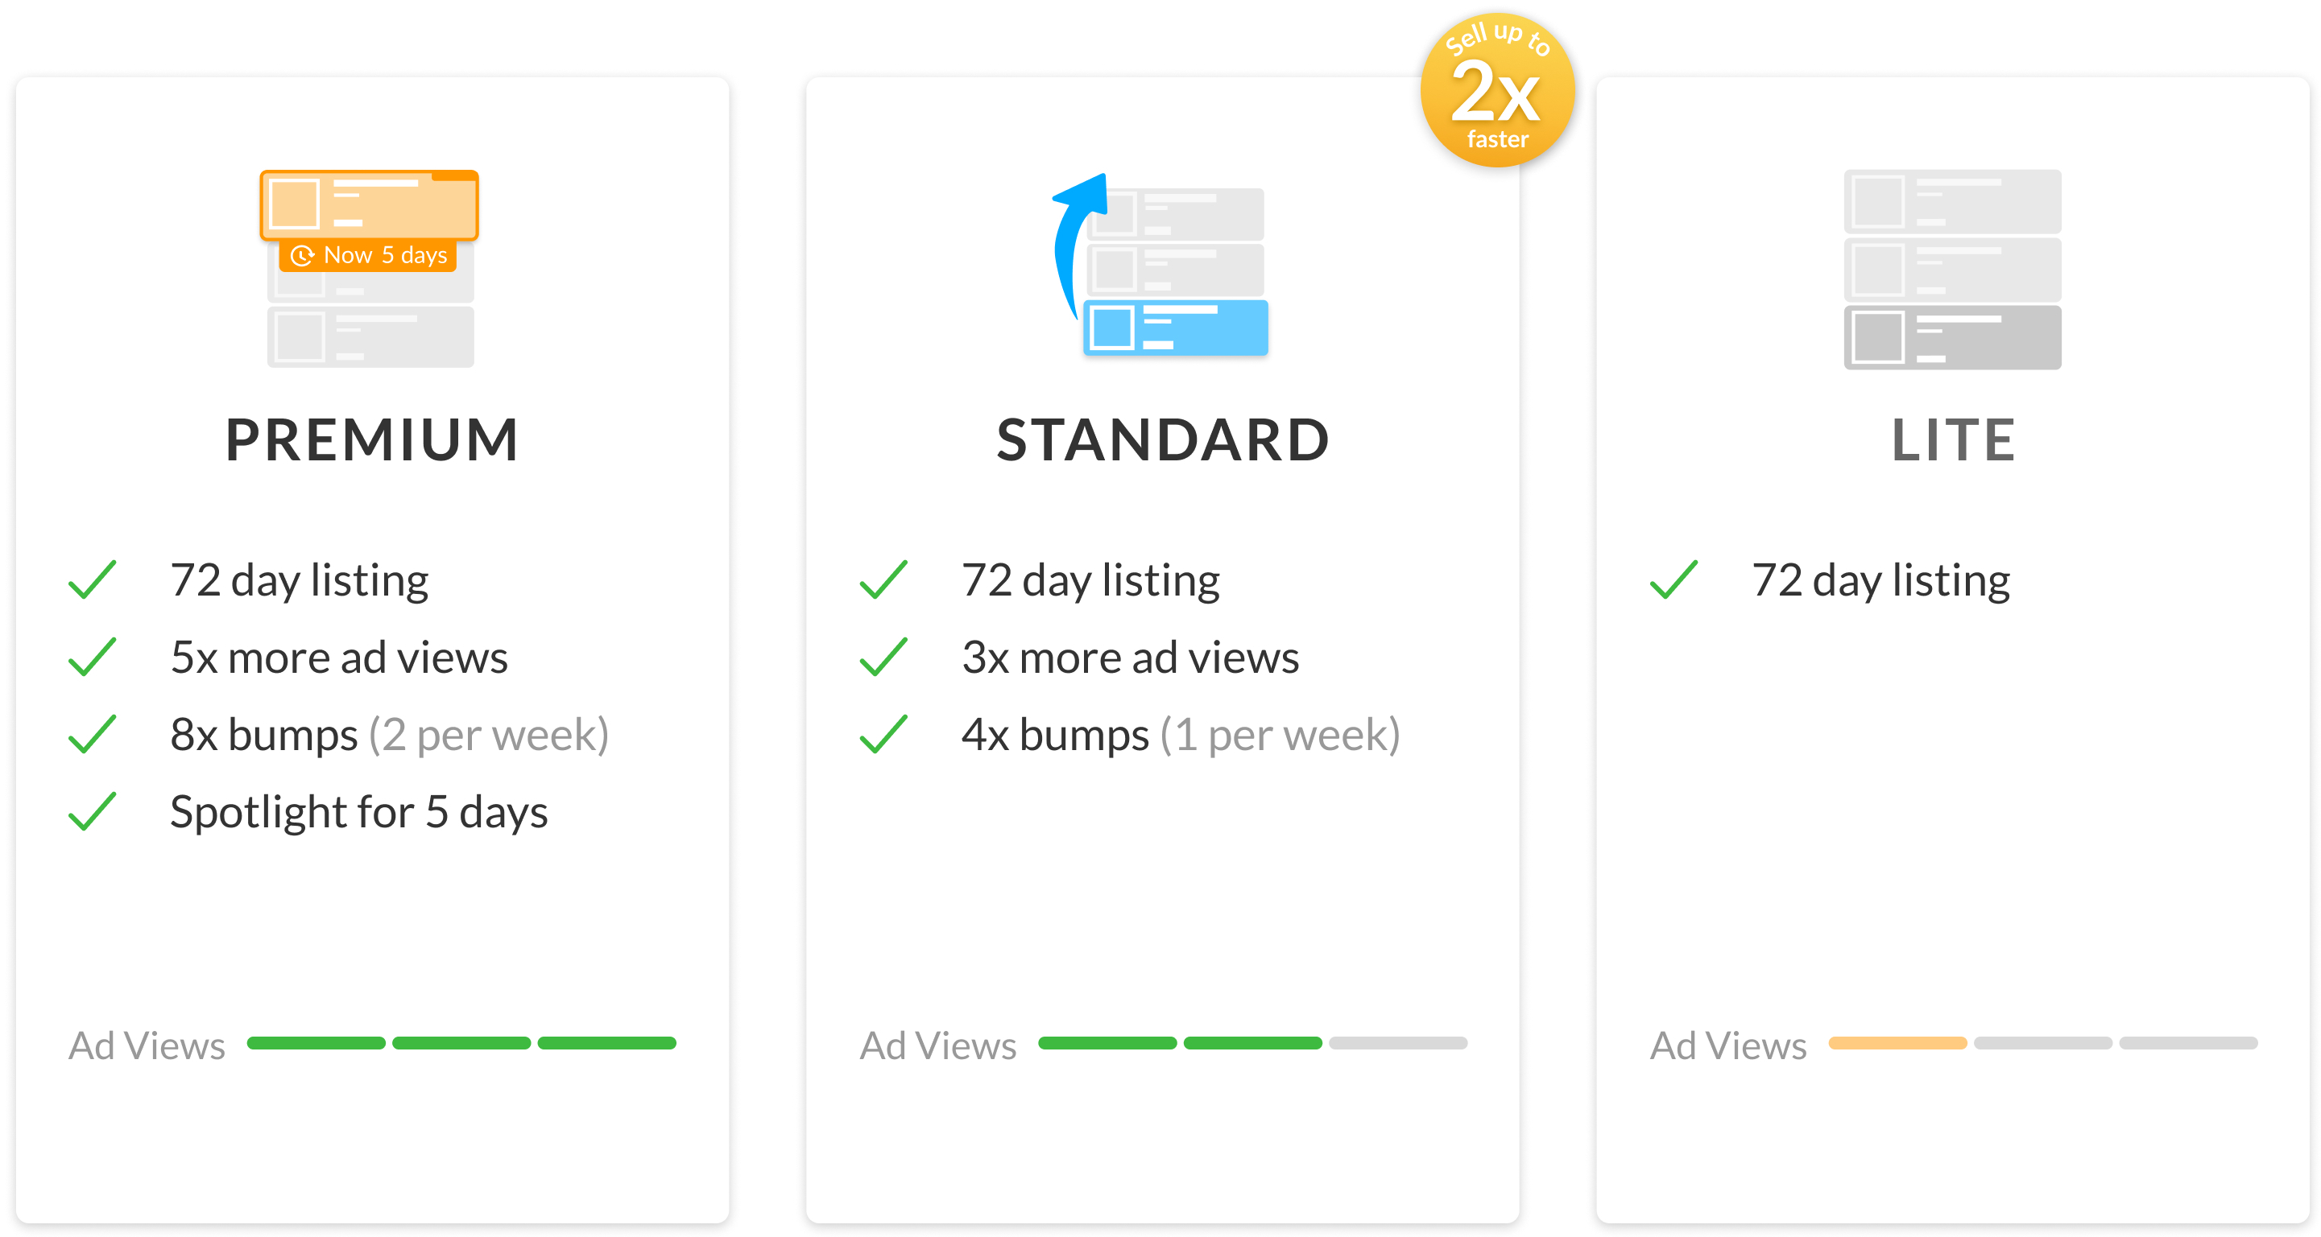Click checkmark beside 'Spotlight for 5 days'
This screenshot has height=1237, width=2321.
click(x=92, y=811)
